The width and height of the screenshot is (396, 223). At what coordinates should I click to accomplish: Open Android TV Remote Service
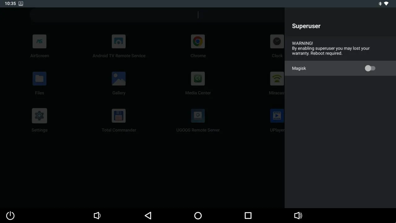pos(119,41)
